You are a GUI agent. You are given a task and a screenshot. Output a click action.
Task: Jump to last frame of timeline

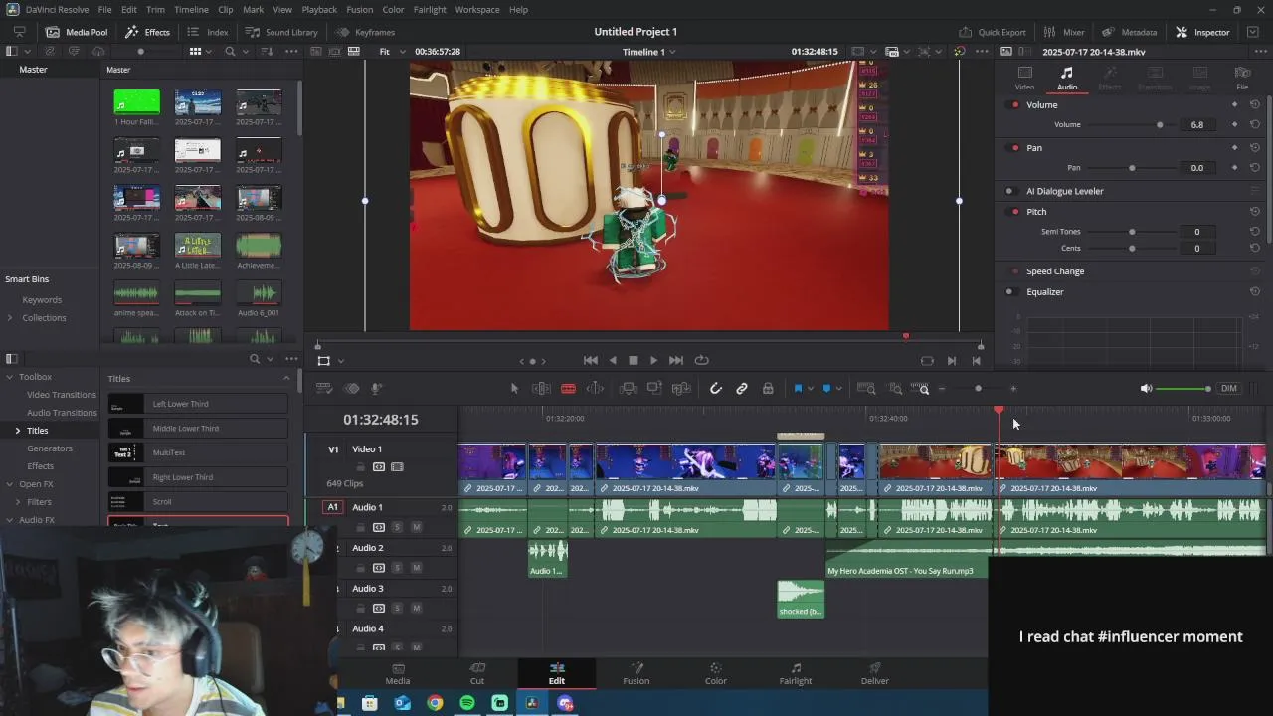[x=676, y=361]
